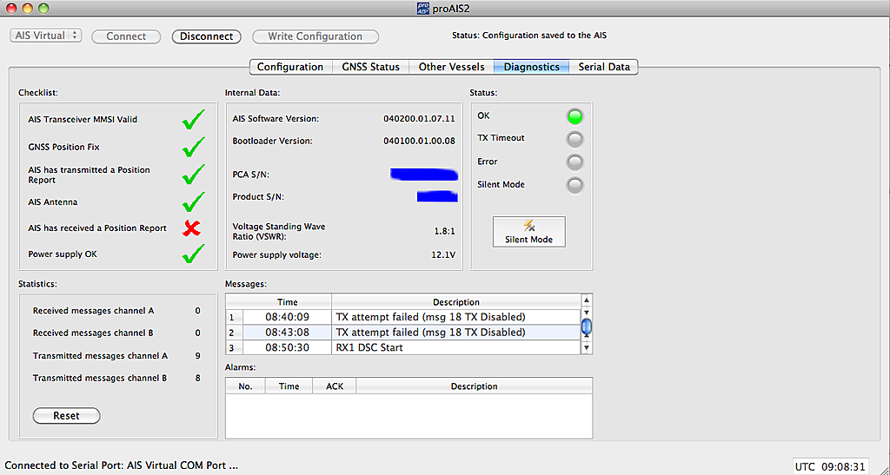Image resolution: width=890 pixels, height=475 pixels.
Task: Reset the statistics counters
Action: 66,415
